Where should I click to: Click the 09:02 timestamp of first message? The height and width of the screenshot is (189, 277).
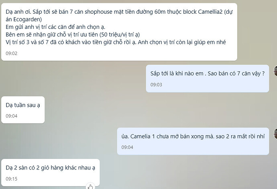12,53
